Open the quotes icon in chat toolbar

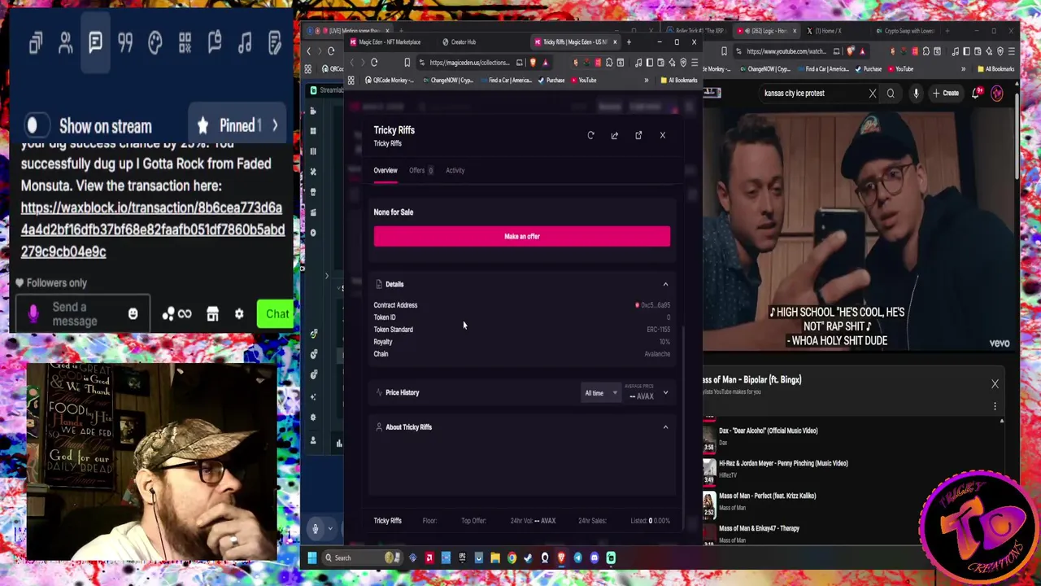click(x=125, y=42)
